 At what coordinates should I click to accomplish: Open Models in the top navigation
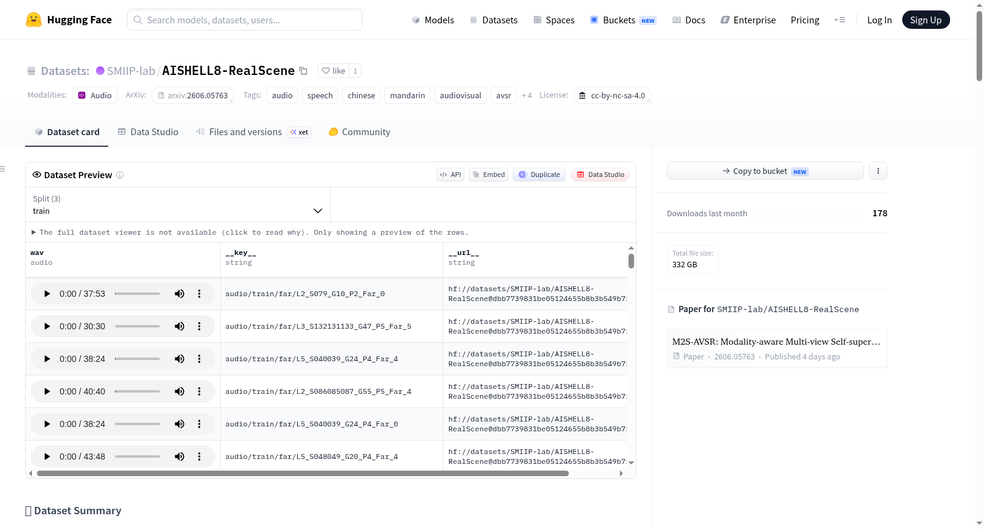[433, 20]
